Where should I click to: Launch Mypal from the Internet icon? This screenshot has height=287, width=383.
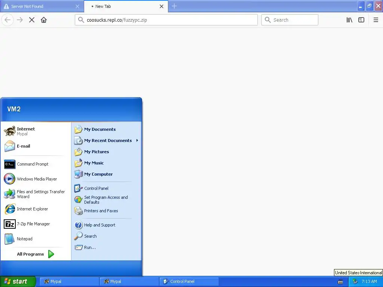coord(10,131)
